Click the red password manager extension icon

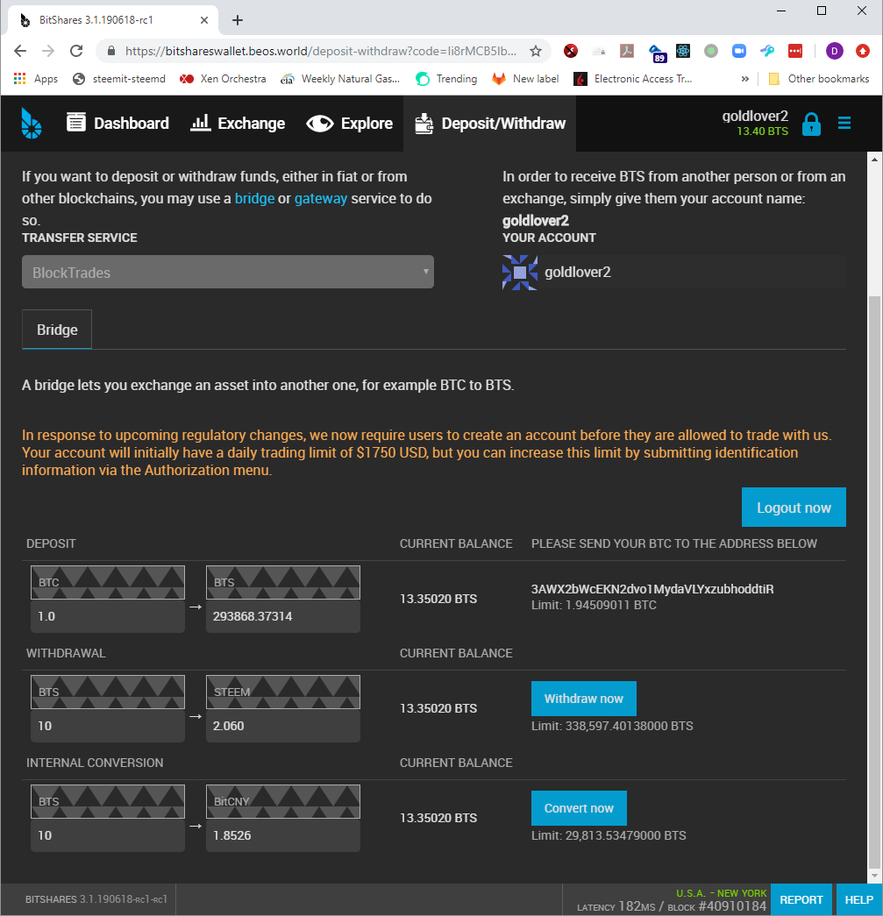[x=794, y=51]
